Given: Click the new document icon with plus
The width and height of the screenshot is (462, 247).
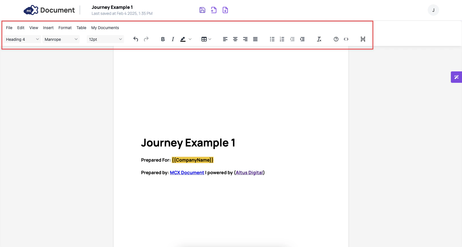Looking at the screenshot, I should [214, 10].
